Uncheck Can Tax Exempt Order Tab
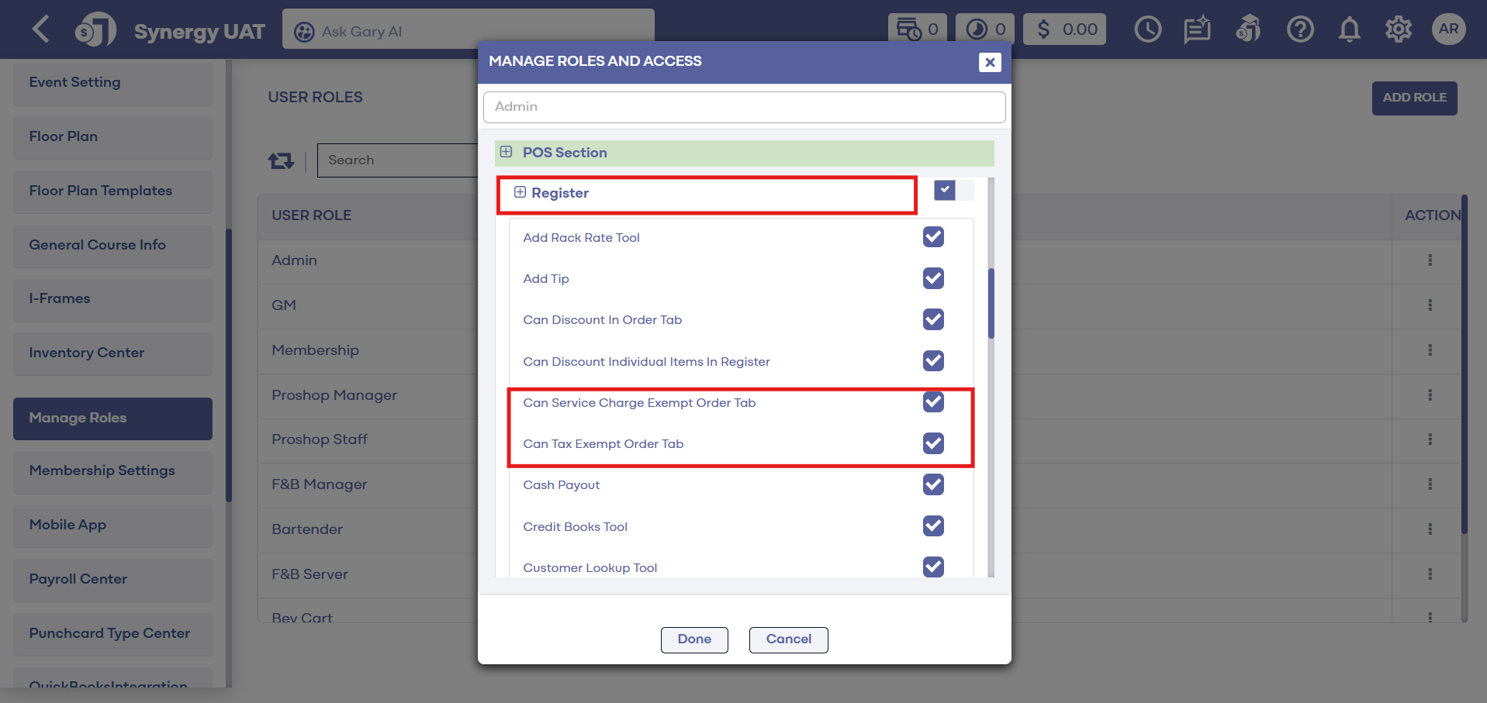Image resolution: width=1487 pixels, height=703 pixels. point(933,443)
